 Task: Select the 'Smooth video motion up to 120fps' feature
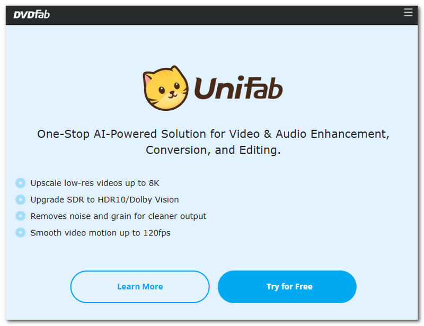[x=101, y=232]
